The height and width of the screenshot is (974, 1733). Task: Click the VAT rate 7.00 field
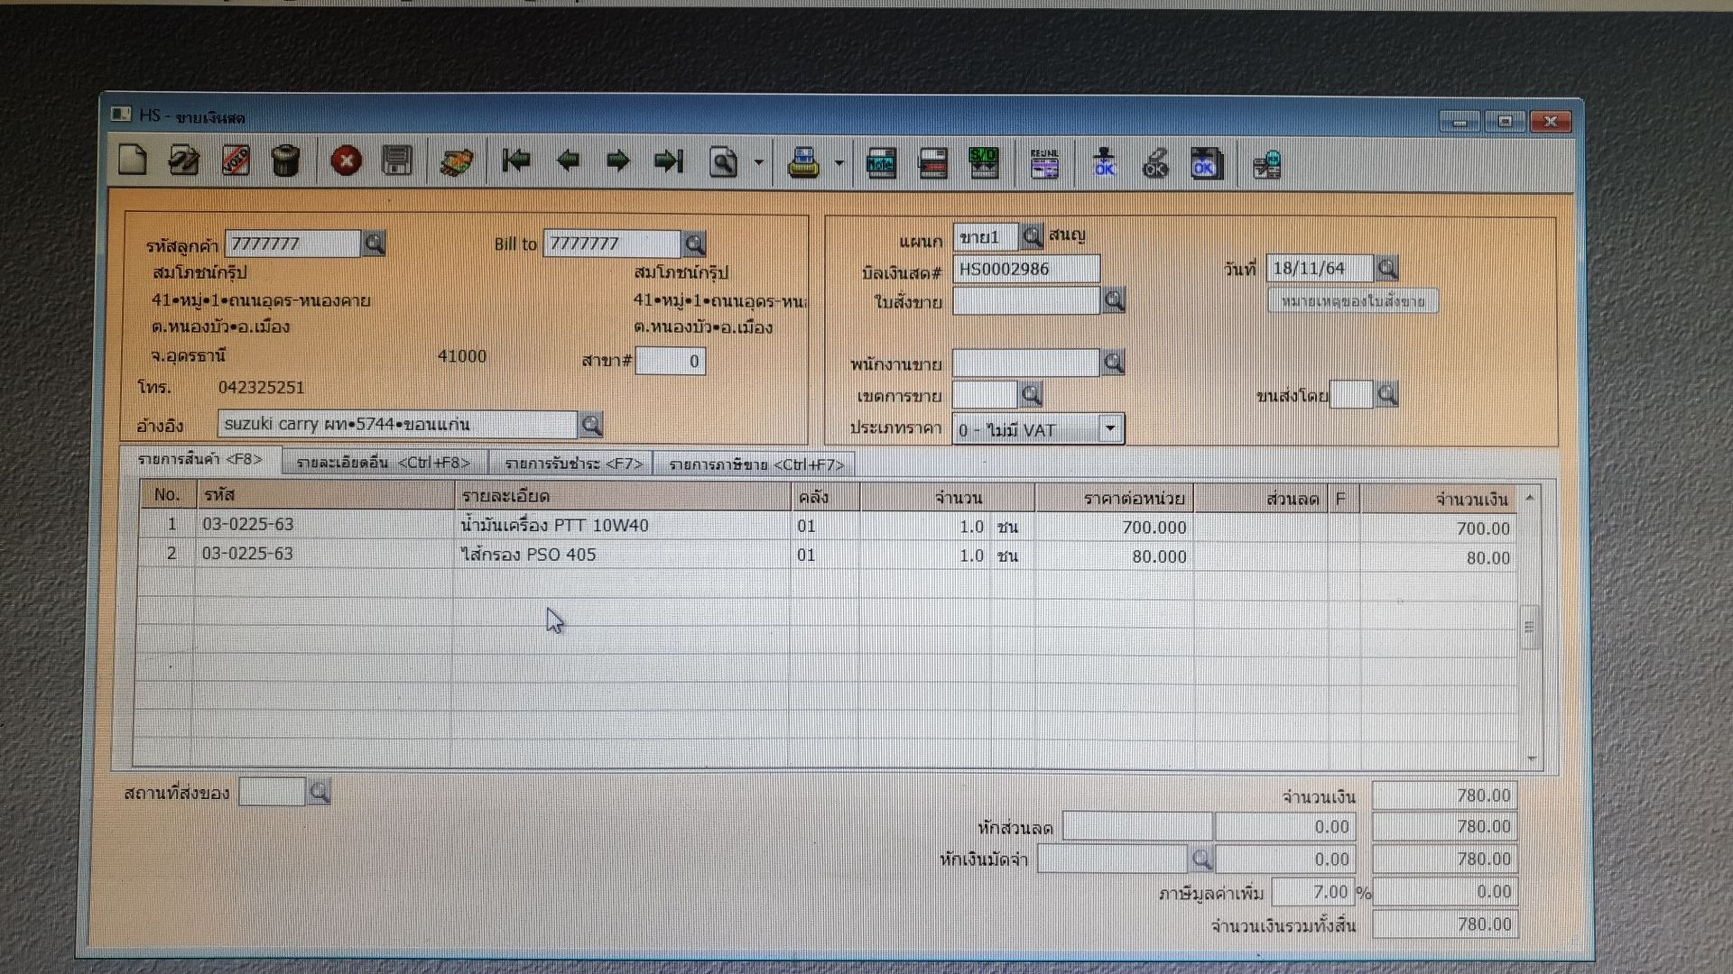pos(1313,892)
